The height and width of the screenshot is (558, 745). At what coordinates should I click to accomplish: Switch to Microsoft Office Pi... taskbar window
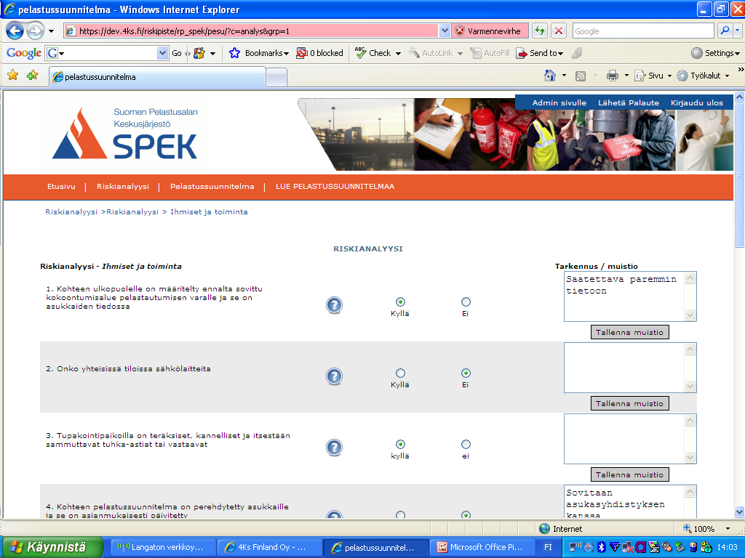483,547
